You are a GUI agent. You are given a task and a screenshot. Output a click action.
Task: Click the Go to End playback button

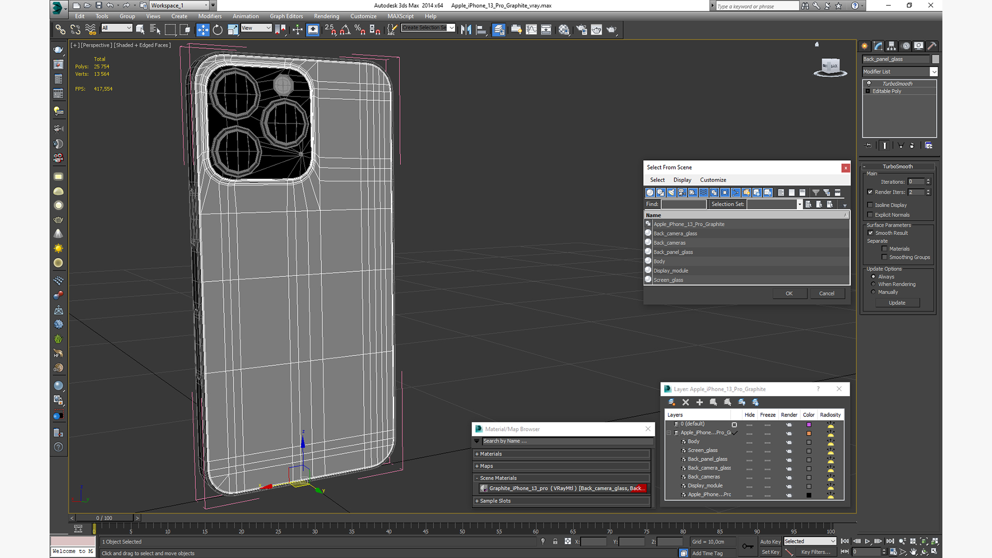click(890, 541)
